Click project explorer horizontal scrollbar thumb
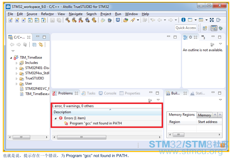Screen dimensions: 231x160 click(x=21, y=137)
